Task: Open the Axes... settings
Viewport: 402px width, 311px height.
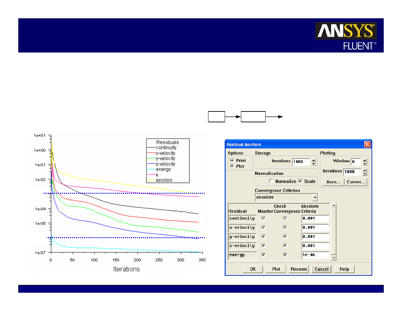Action: coord(333,182)
